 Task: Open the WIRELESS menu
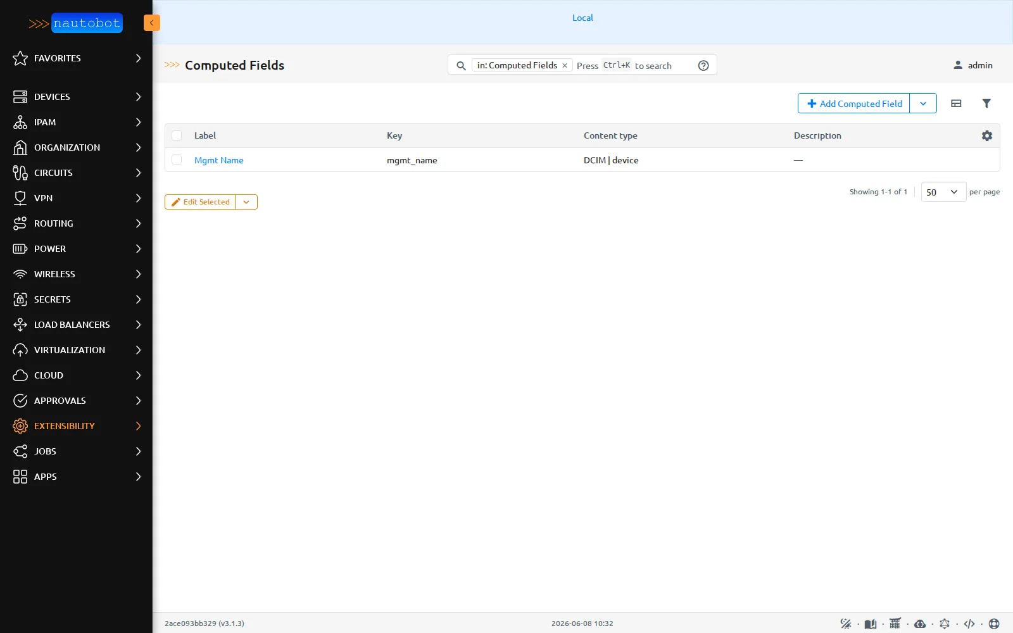click(76, 274)
